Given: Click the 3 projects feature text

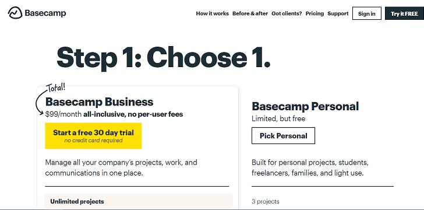Looking at the screenshot, I should [x=265, y=202].
